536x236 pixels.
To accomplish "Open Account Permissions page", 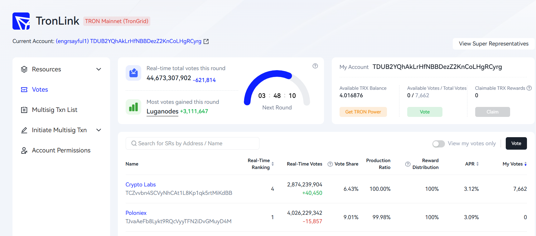I will pos(61,151).
